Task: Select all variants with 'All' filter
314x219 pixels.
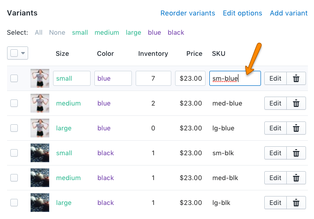Action: [x=38, y=32]
